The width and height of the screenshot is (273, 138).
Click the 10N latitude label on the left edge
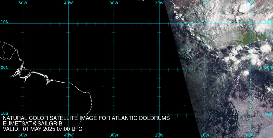point(5,22)
